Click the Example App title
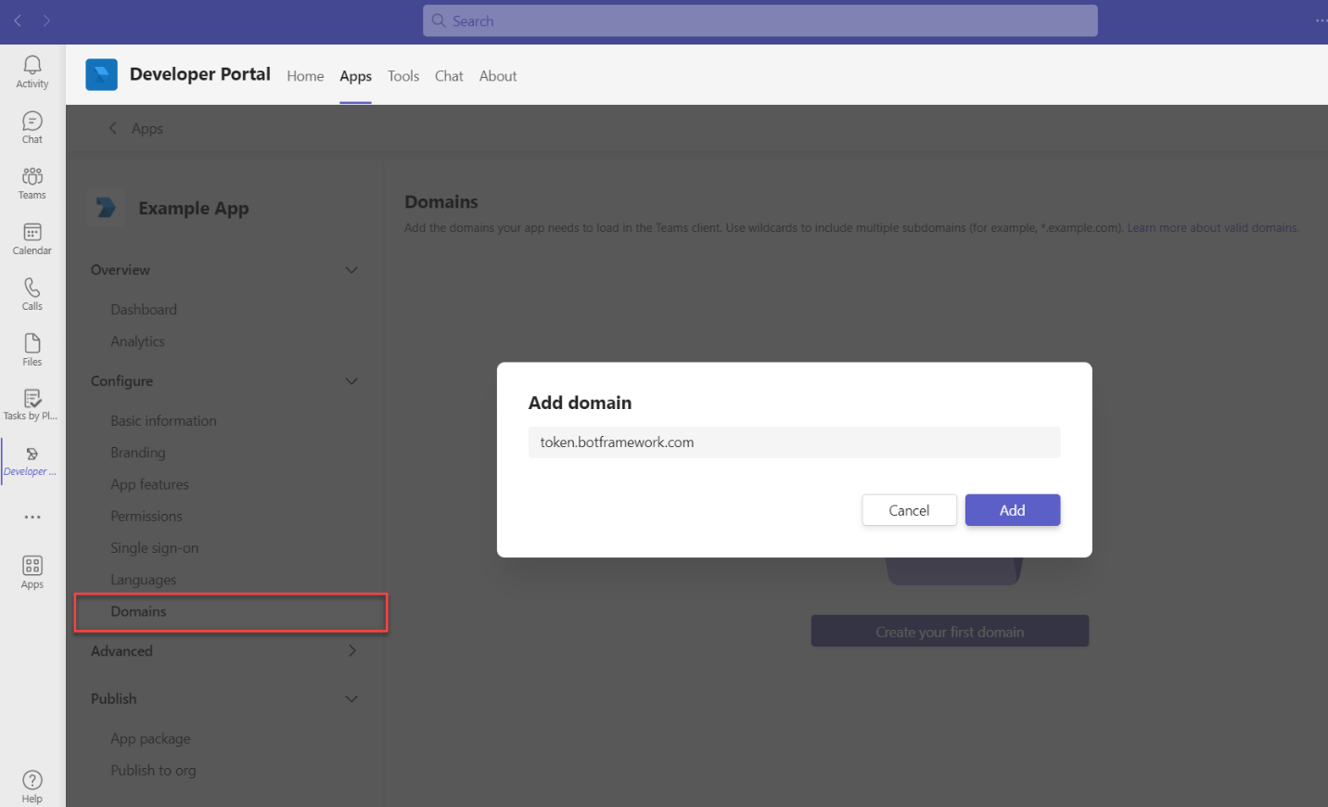1328x807 pixels. tap(194, 208)
